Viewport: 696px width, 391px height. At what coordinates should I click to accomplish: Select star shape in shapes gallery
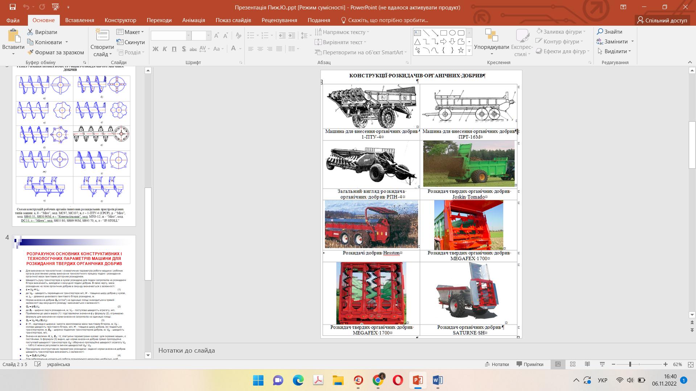pyautogui.click(x=461, y=50)
